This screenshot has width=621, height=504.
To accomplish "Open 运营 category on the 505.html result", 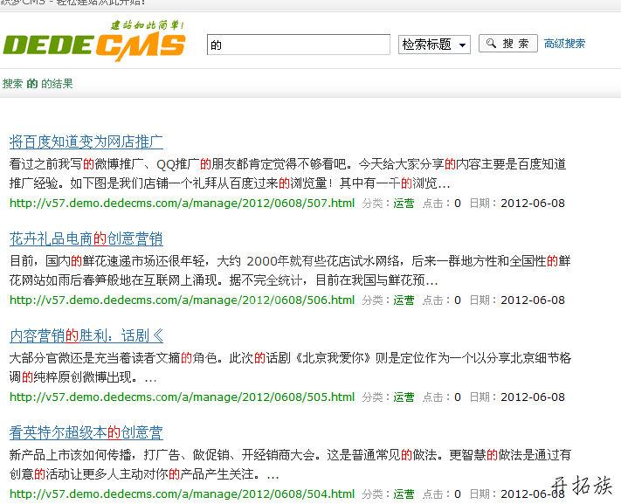I will [x=404, y=397].
